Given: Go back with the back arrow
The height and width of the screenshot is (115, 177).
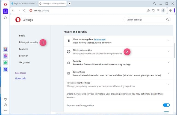Looking at the screenshot, I should coord(13,10).
